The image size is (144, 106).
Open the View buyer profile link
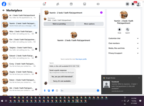coord(81,59)
